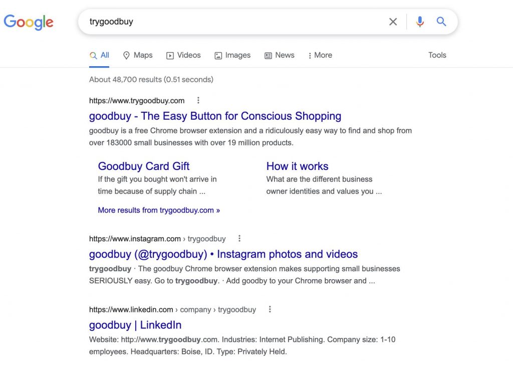Clear the search box with X

coord(393,22)
